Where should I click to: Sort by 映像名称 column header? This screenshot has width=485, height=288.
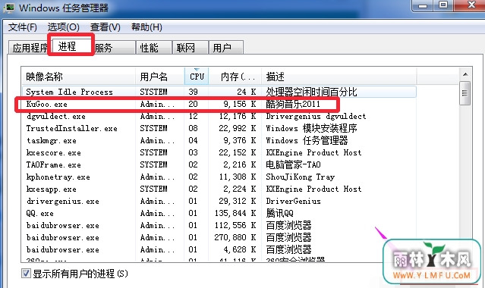point(79,77)
